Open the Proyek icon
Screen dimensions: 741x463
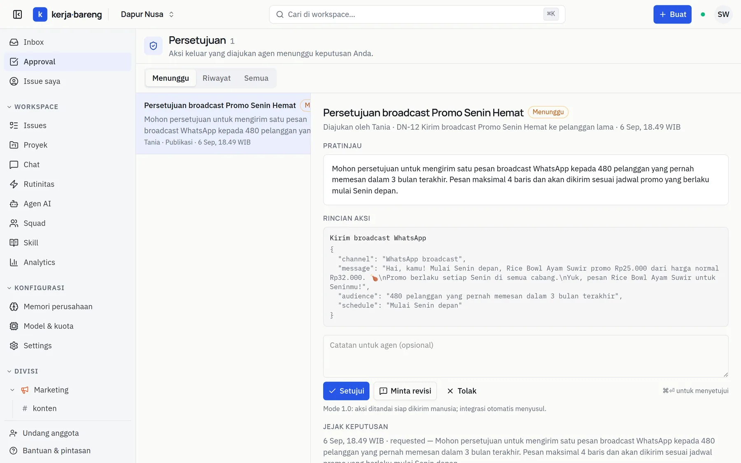tap(14, 145)
